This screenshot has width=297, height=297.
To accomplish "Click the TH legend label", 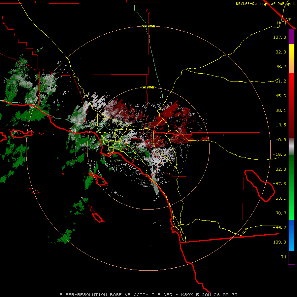I will tap(283, 257).
